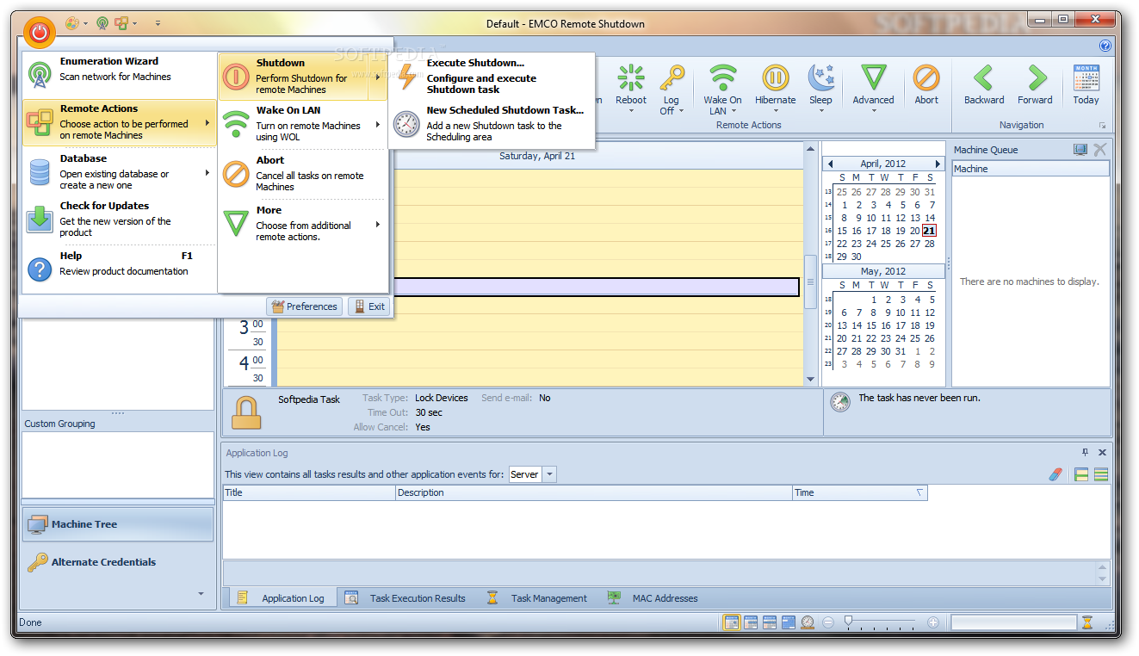The height and width of the screenshot is (656, 1139).
Task: Click Machine Queue remove X icon
Action: pos(1100,150)
